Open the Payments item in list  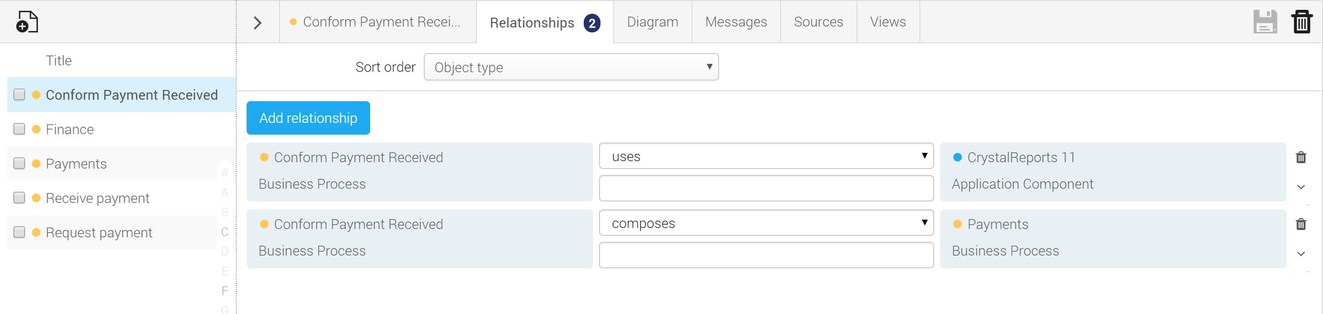pyautogui.click(x=76, y=164)
